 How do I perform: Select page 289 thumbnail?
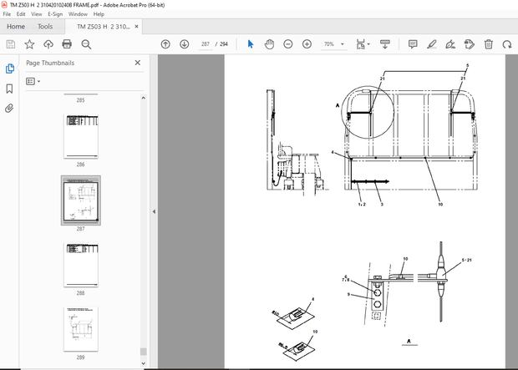(80, 329)
